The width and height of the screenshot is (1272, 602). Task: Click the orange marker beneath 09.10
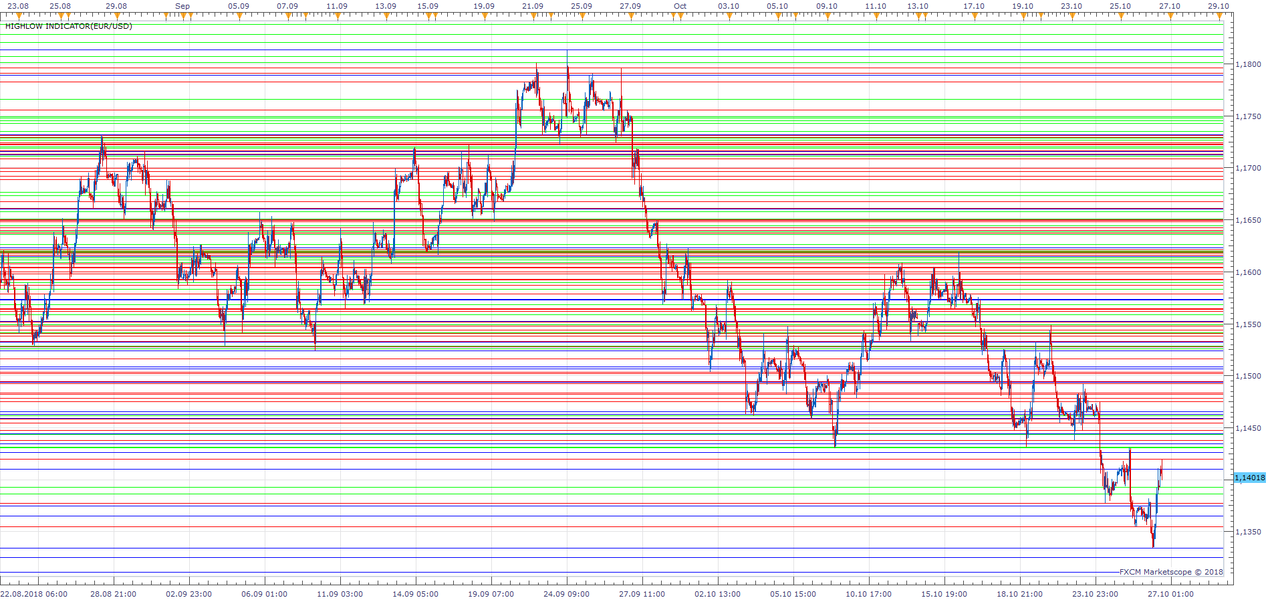click(x=828, y=16)
